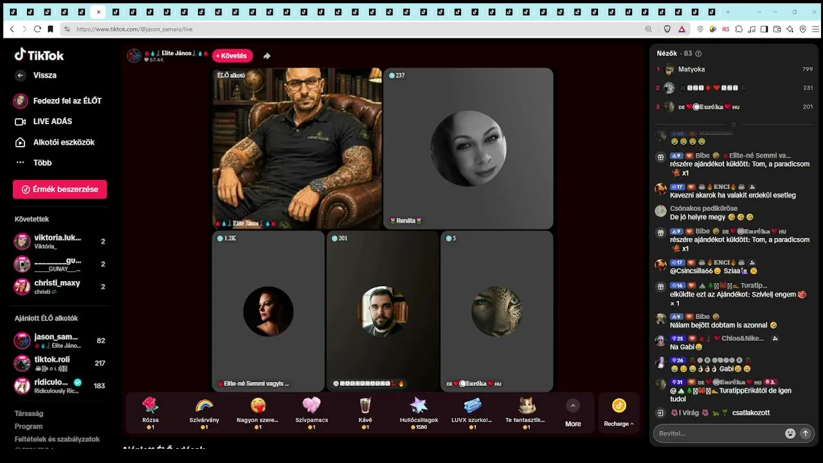The image size is (823, 463).
Task: Click Chloe&Nike... username in chat
Action: pos(743,338)
